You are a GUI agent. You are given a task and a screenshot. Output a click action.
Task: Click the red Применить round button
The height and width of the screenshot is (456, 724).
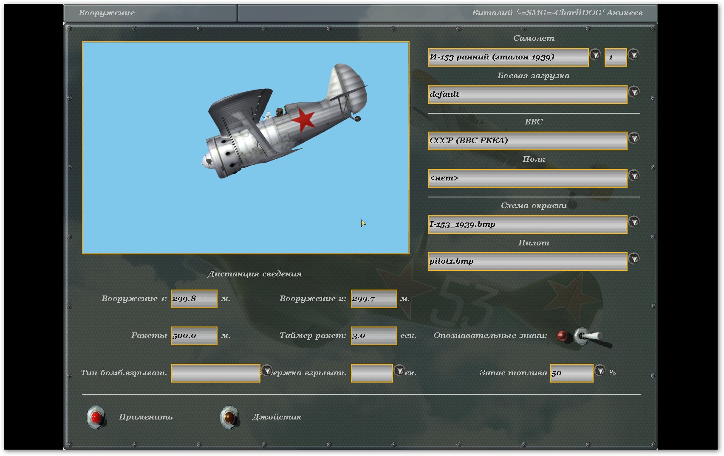click(x=96, y=417)
